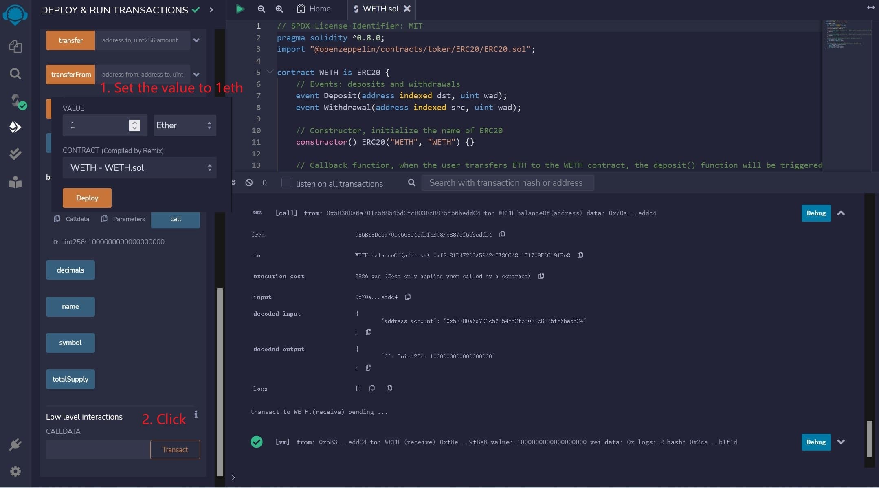Copy Calldata to clipboard icon

pyautogui.click(x=57, y=219)
